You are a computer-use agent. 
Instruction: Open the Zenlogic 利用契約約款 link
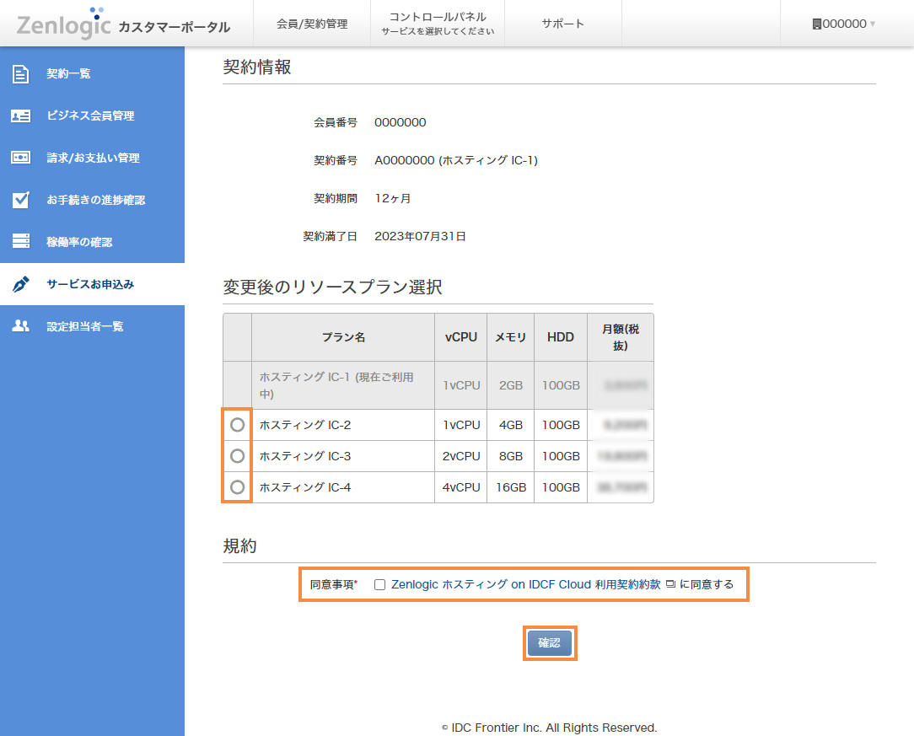tap(524, 583)
